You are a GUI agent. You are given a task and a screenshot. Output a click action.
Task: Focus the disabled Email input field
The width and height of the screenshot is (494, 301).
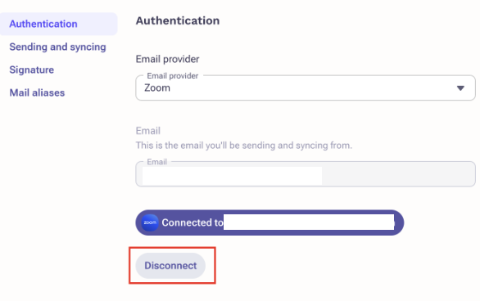[306, 174]
